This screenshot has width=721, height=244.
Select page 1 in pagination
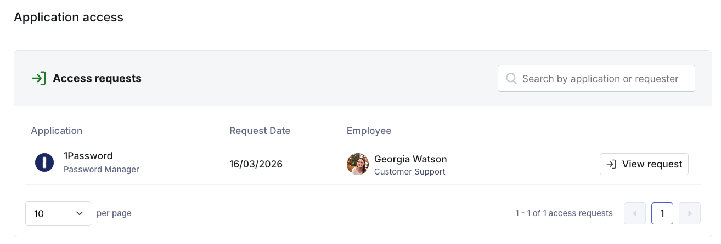tap(662, 213)
